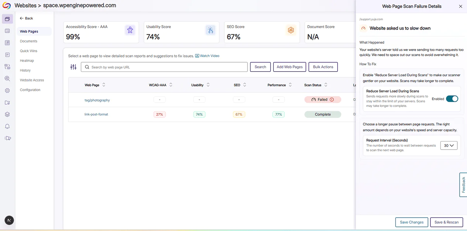The image size is (467, 231).
Task: Click the SEO Score badge icon
Action: click(291, 31)
